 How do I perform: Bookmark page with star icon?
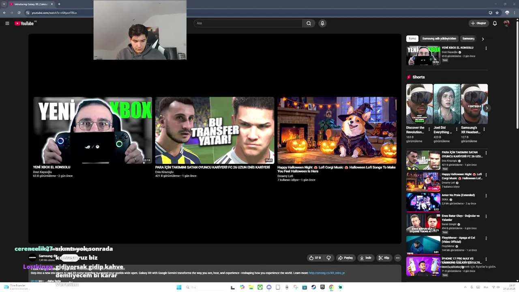pyautogui.click(x=497, y=13)
